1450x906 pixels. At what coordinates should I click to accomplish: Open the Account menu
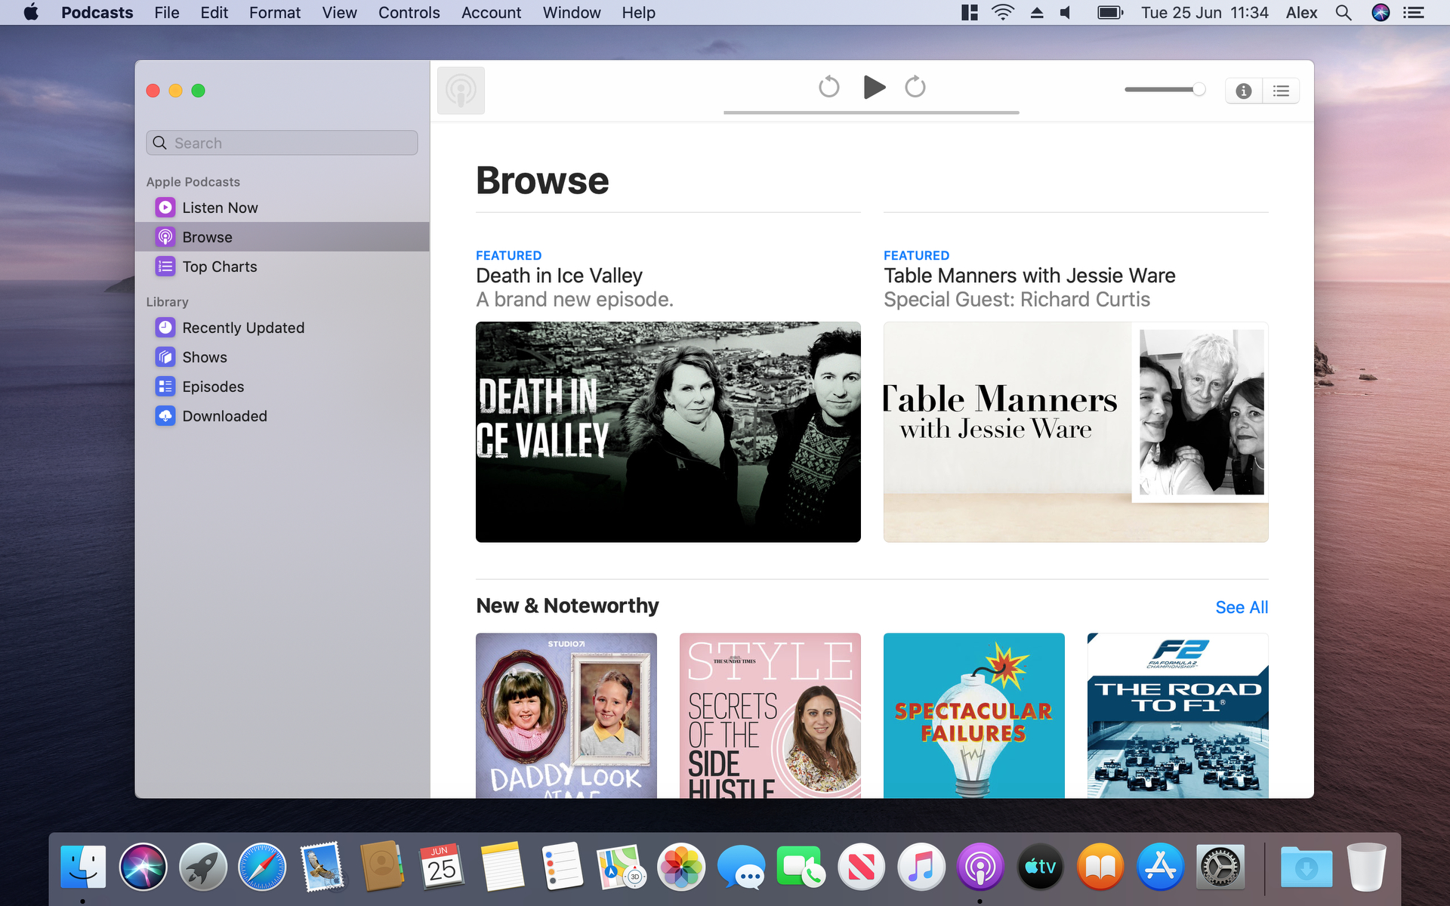coord(491,13)
